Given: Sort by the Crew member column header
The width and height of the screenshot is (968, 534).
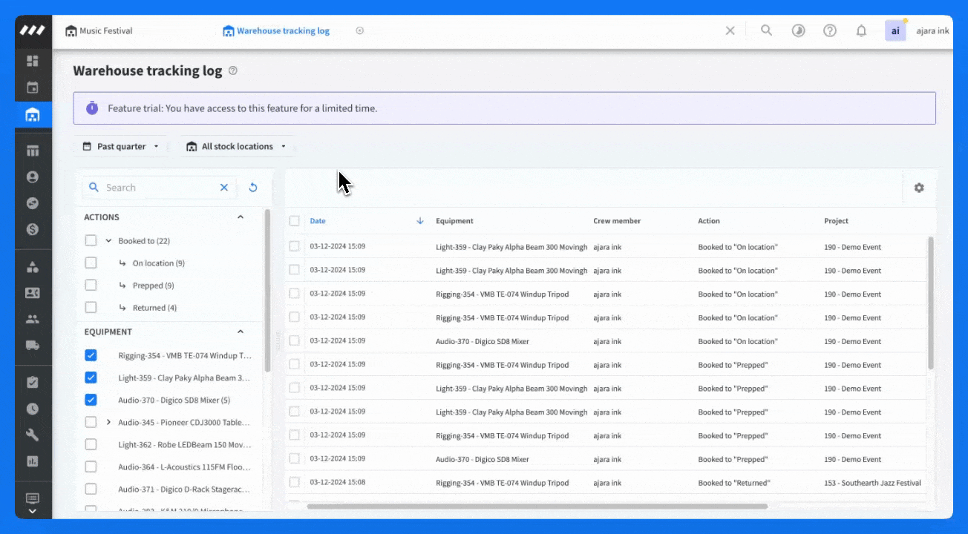Looking at the screenshot, I should [x=617, y=221].
